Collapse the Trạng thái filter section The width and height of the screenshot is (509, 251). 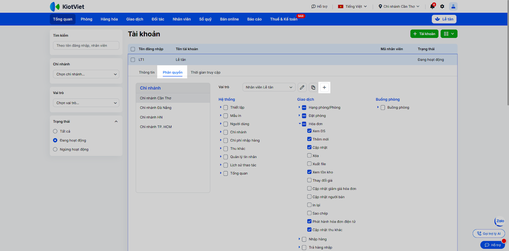pyautogui.click(x=116, y=121)
